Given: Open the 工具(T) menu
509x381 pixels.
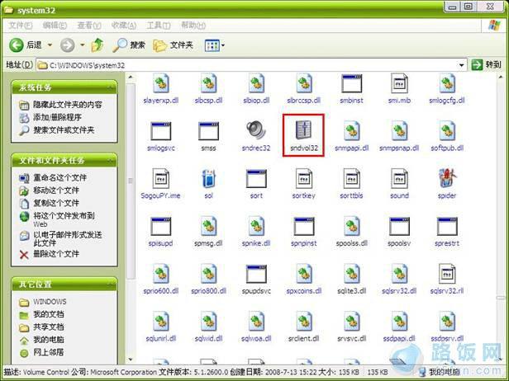Looking at the screenshot, I should [158, 26].
